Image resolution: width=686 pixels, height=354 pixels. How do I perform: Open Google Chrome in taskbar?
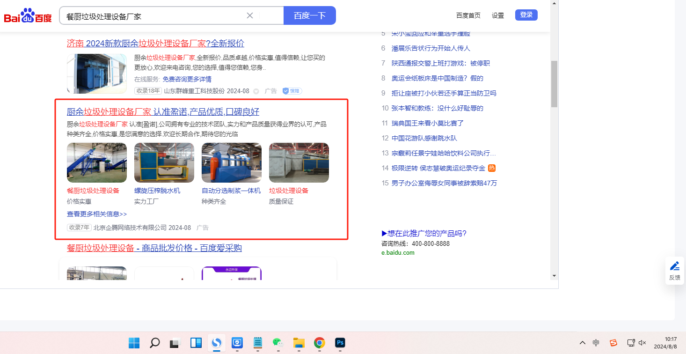pyautogui.click(x=319, y=343)
